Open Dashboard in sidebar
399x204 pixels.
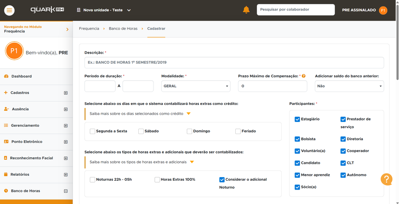click(x=36, y=77)
